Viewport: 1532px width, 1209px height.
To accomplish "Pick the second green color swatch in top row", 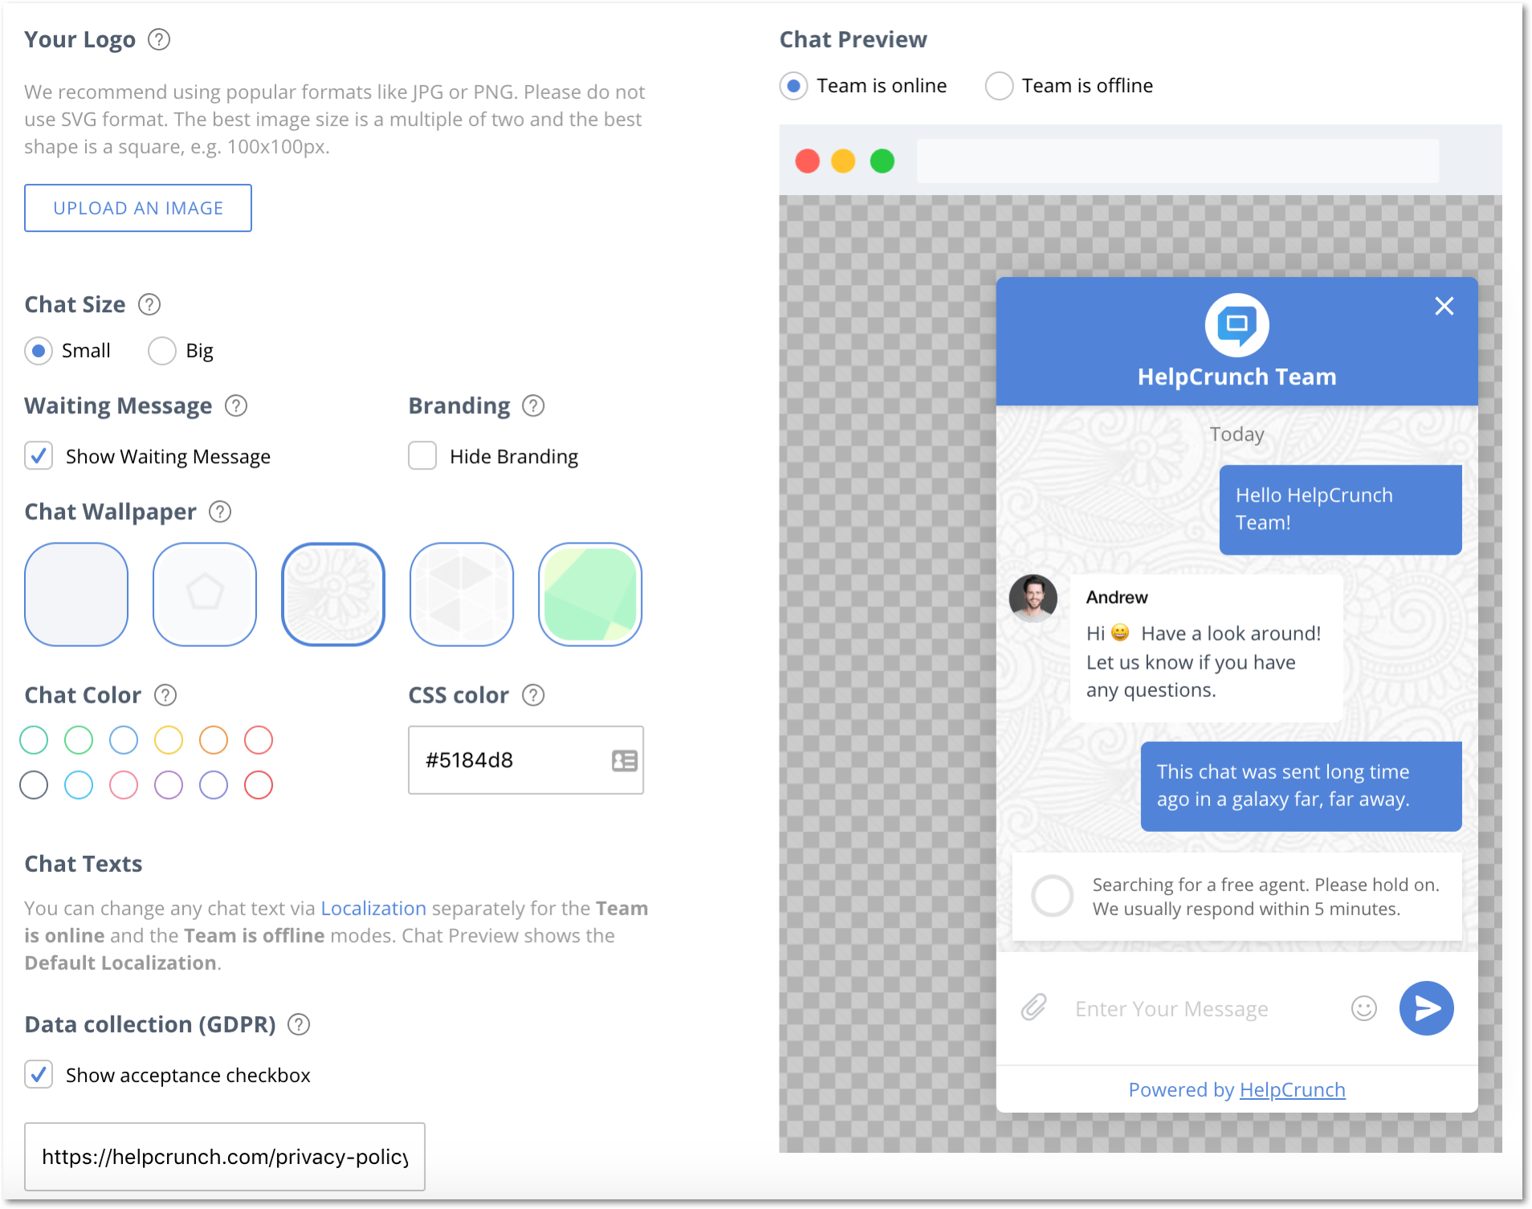I will [79, 739].
